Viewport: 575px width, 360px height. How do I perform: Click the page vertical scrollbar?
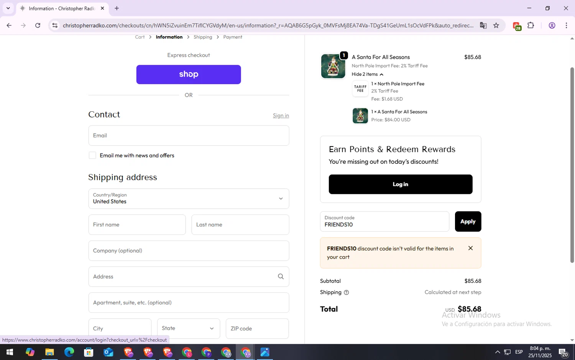pos(572,165)
